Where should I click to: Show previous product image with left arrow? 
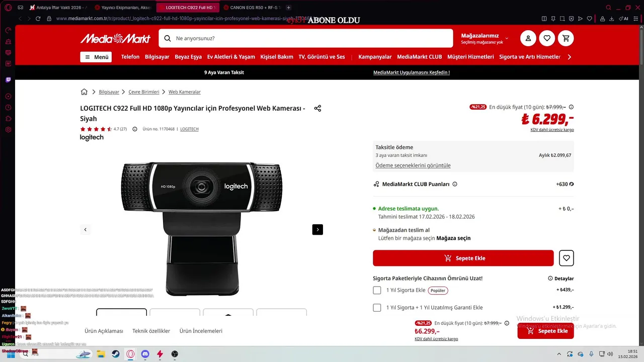click(x=85, y=229)
